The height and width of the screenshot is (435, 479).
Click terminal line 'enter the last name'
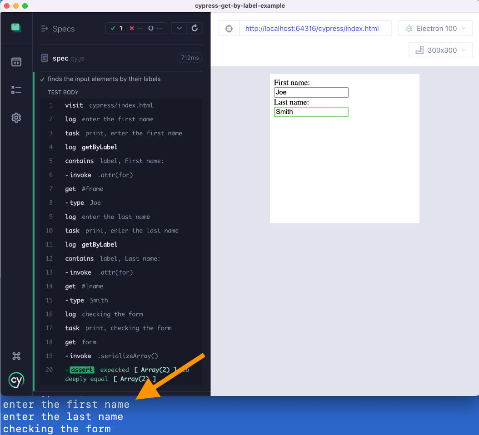(63, 417)
